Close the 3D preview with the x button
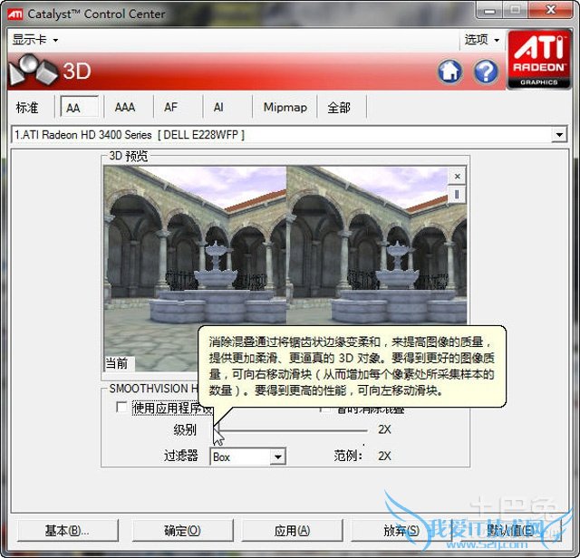The height and width of the screenshot is (558, 580). (457, 176)
